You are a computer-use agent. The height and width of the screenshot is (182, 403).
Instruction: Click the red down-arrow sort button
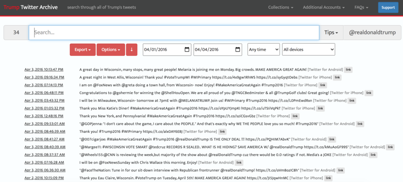(x=132, y=50)
